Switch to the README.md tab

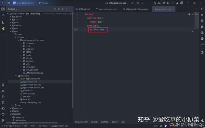(83, 9)
